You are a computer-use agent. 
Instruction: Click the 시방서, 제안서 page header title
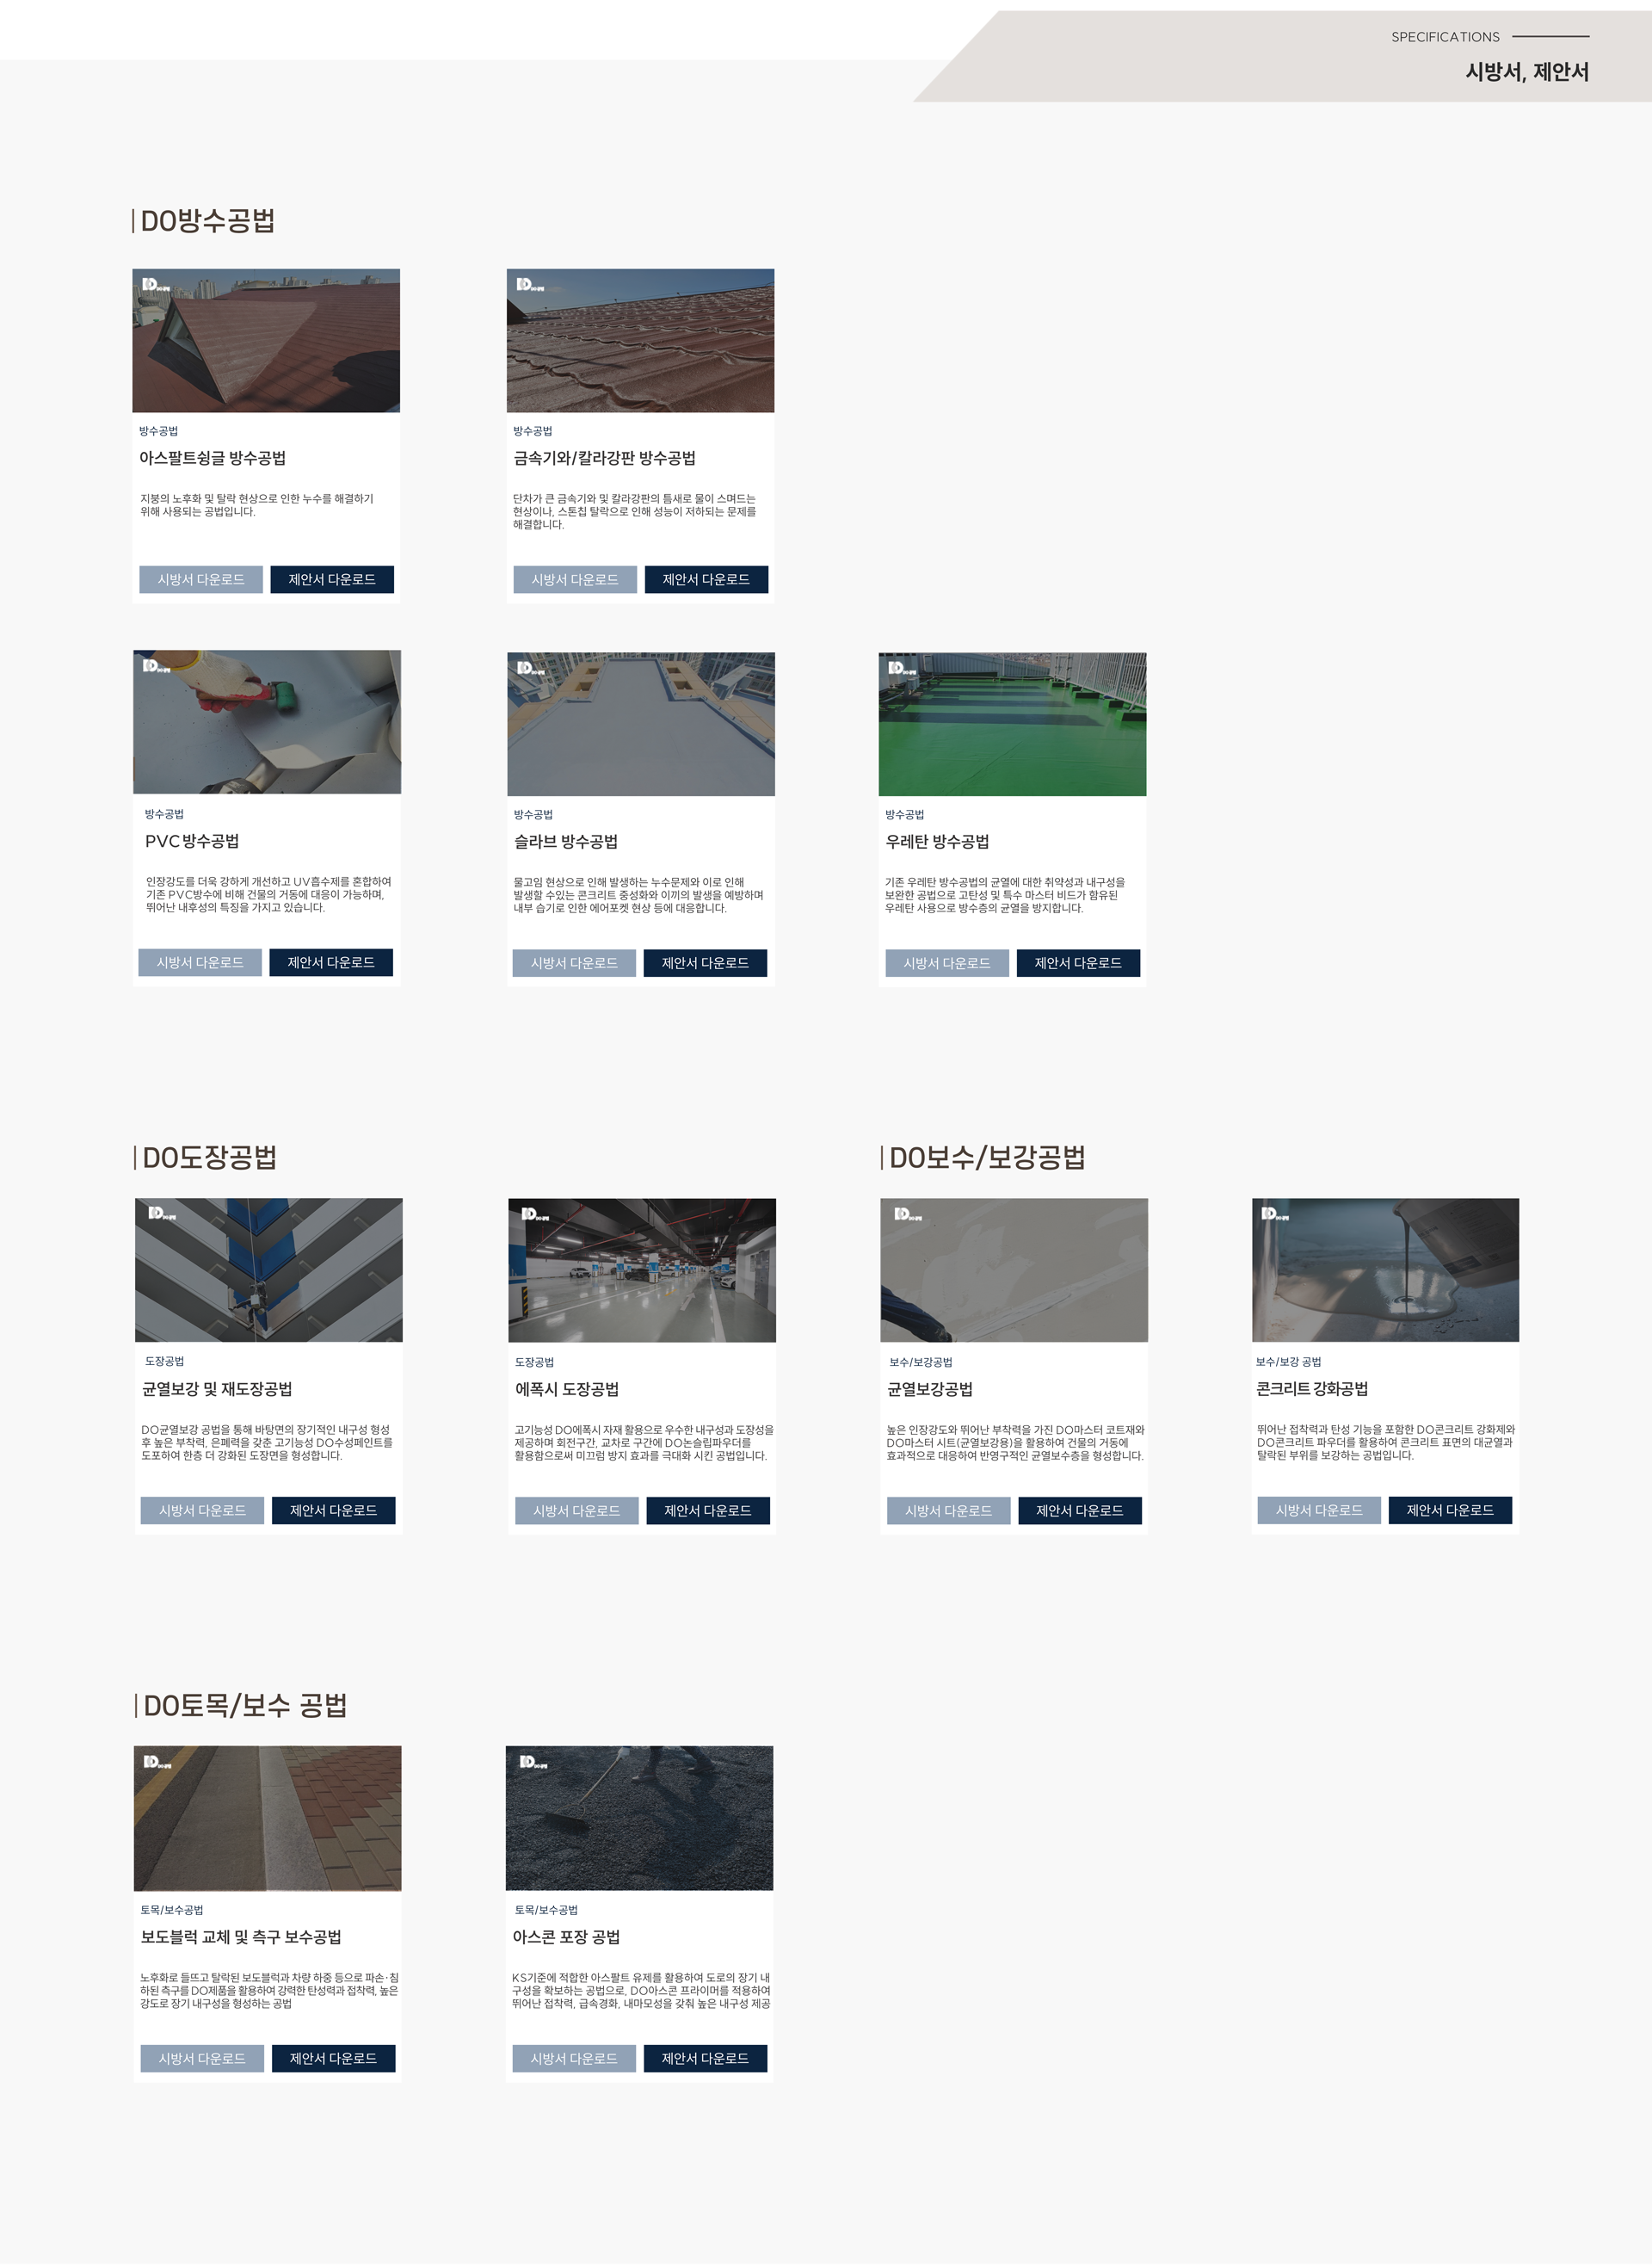coord(1527,72)
